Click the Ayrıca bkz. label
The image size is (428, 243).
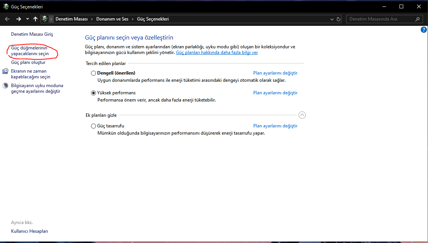pos(22,222)
